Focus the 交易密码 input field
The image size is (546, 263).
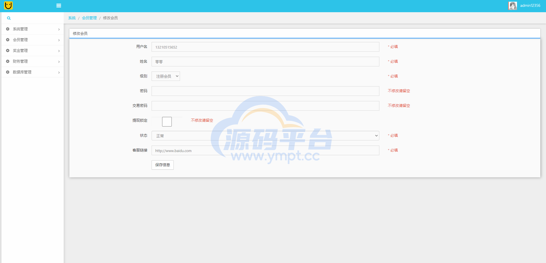[265, 106]
